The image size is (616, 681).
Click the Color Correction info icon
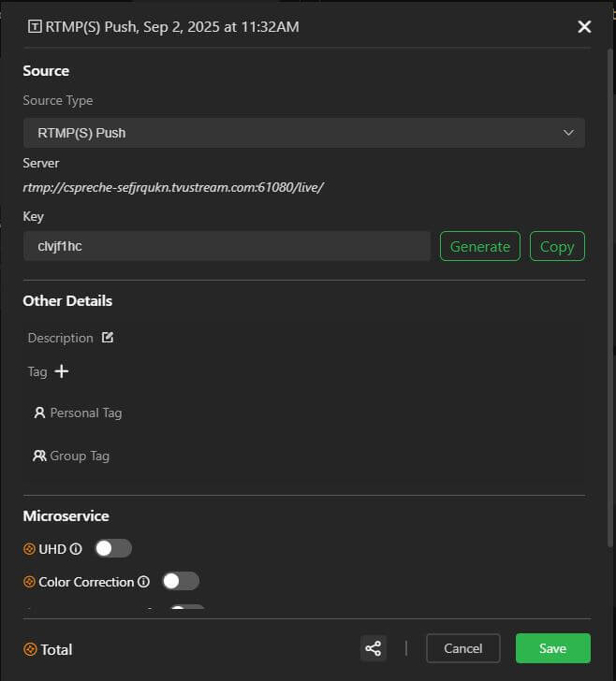click(144, 582)
